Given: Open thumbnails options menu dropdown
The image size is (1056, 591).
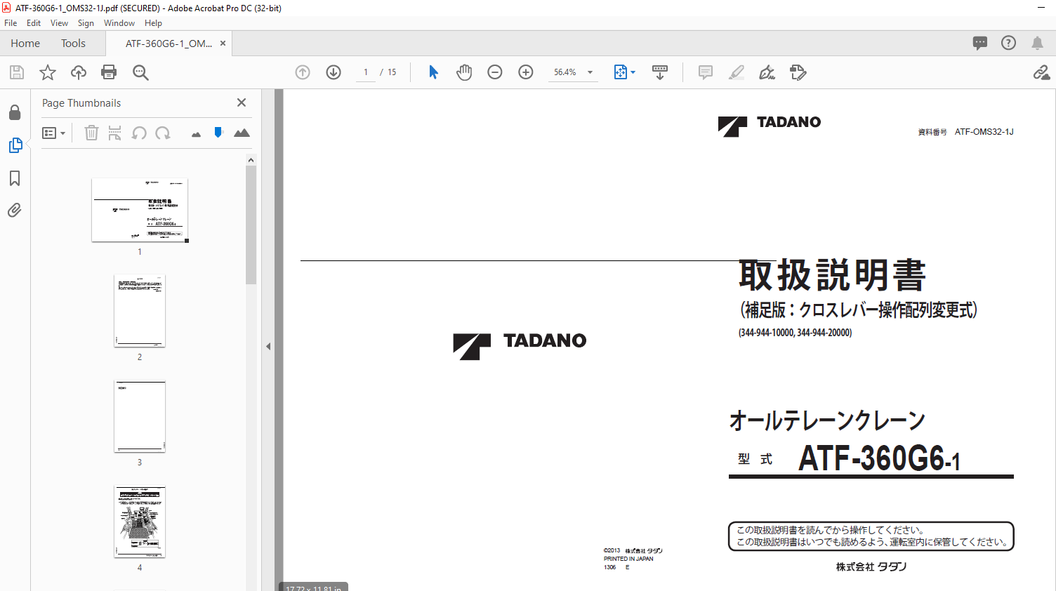Looking at the screenshot, I should point(53,133).
